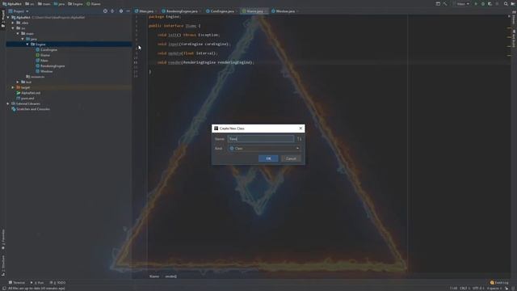The image size is (517, 291).
Task: Click render() breadcrumb at editor bottom
Action: point(170,276)
